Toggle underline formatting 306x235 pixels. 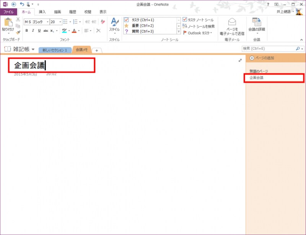click(x=39, y=31)
